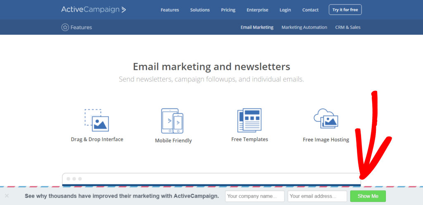Viewport: 423px width, 205px height.
Task: Click the Send newsletters subtitle text
Action: [211, 80]
